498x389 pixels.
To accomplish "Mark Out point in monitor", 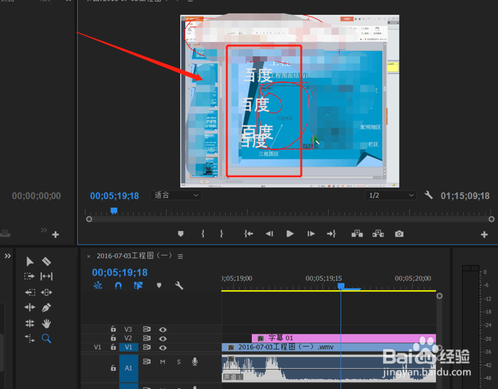I will (x=222, y=234).
